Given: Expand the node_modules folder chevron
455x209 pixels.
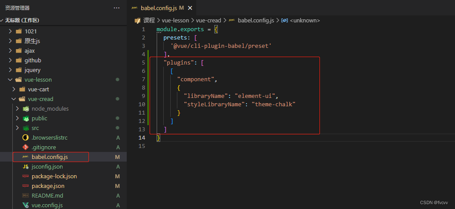Looking at the screenshot, I should 17,108.
